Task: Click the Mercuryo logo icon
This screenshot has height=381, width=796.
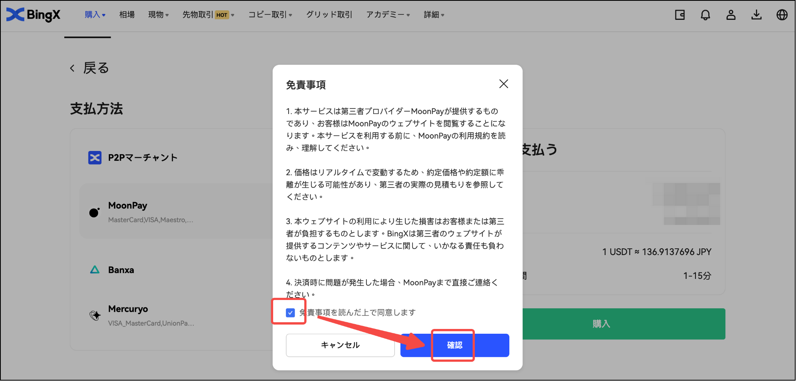Action: (95, 316)
